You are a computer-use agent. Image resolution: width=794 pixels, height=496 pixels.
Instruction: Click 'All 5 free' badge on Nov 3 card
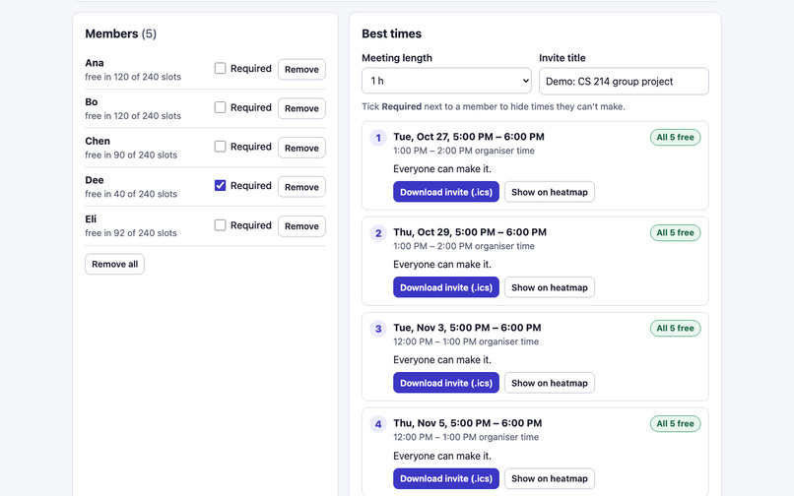click(x=675, y=328)
